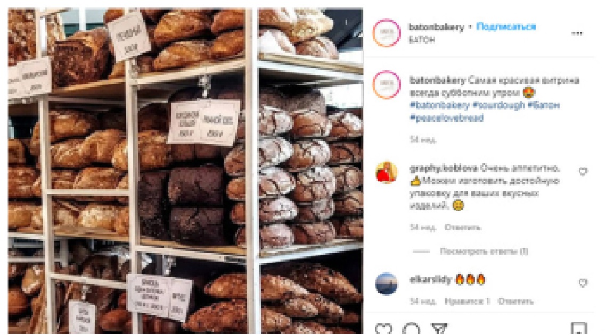
Task: Open graphy.boblova's avatar picture
Action: click(387, 172)
